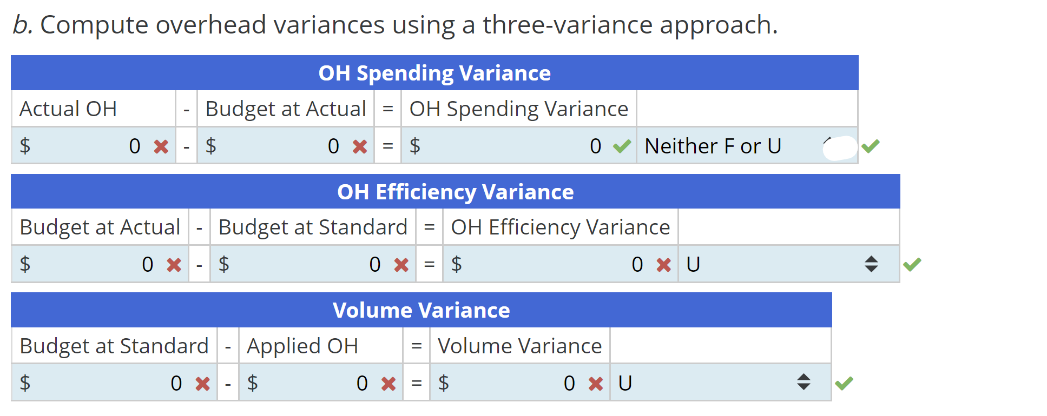Image resolution: width=1047 pixels, height=416 pixels.
Task: Click the red X next to Budget at Actual
Action: (x=358, y=146)
